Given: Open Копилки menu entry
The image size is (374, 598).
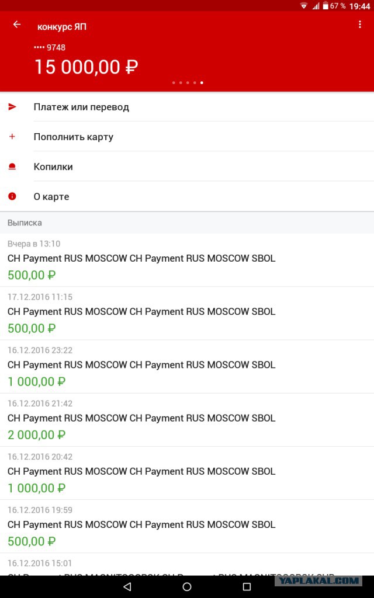Looking at the screenshot, I should pyautogui.click(x=187, y=166).
